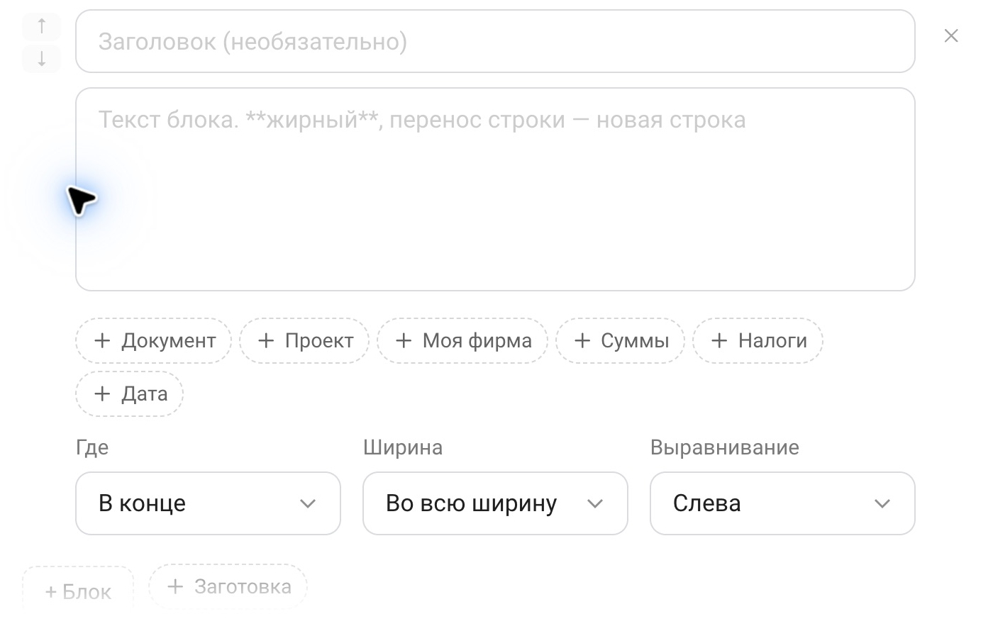Insert the Суммы variable chip
The height and width of the screenshot is (631, 993).
pos(621,341)
